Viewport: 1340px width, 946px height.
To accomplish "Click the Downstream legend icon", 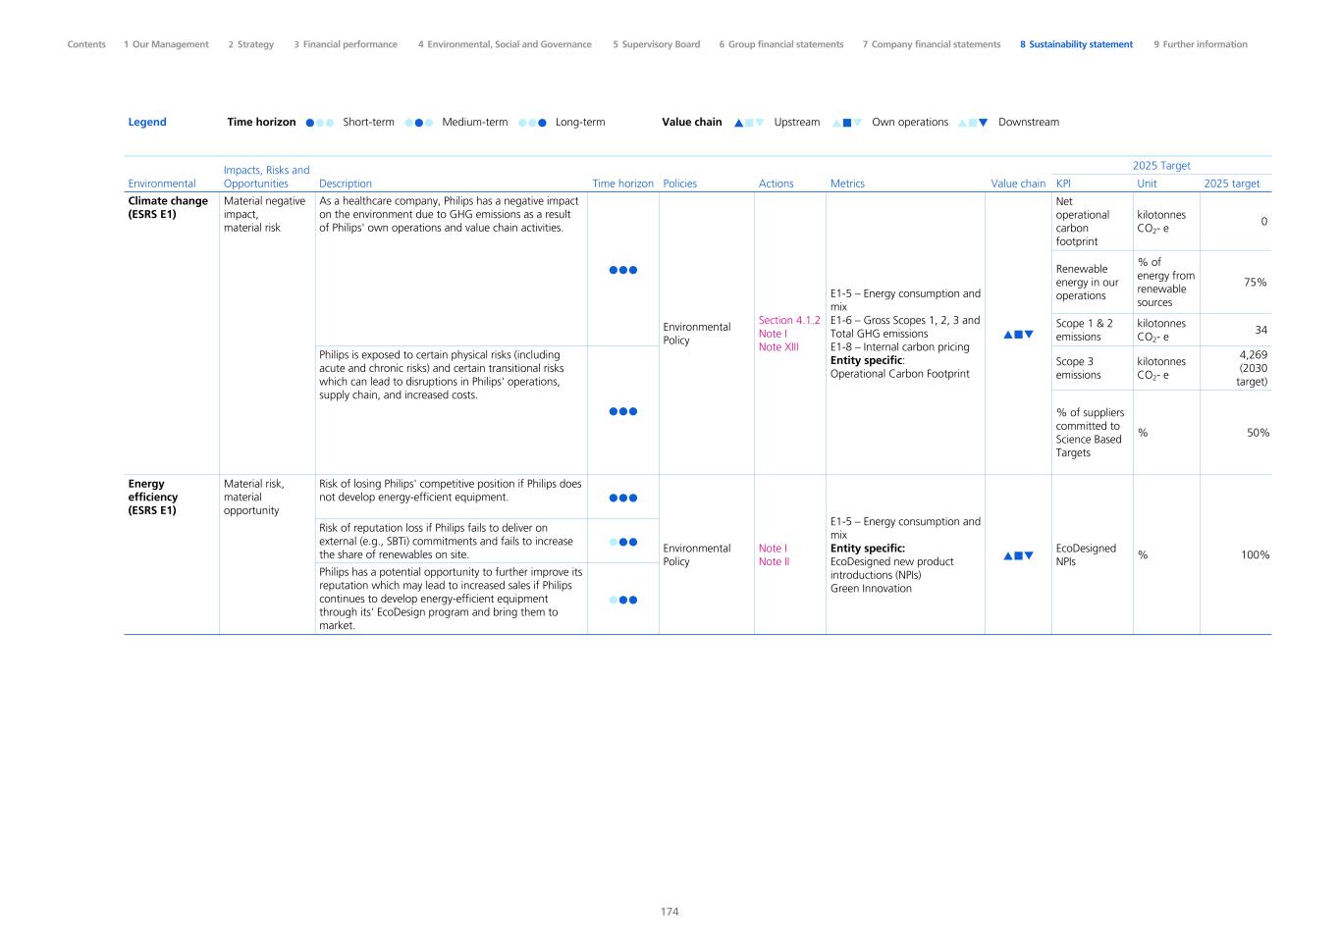I will [974, 123].
